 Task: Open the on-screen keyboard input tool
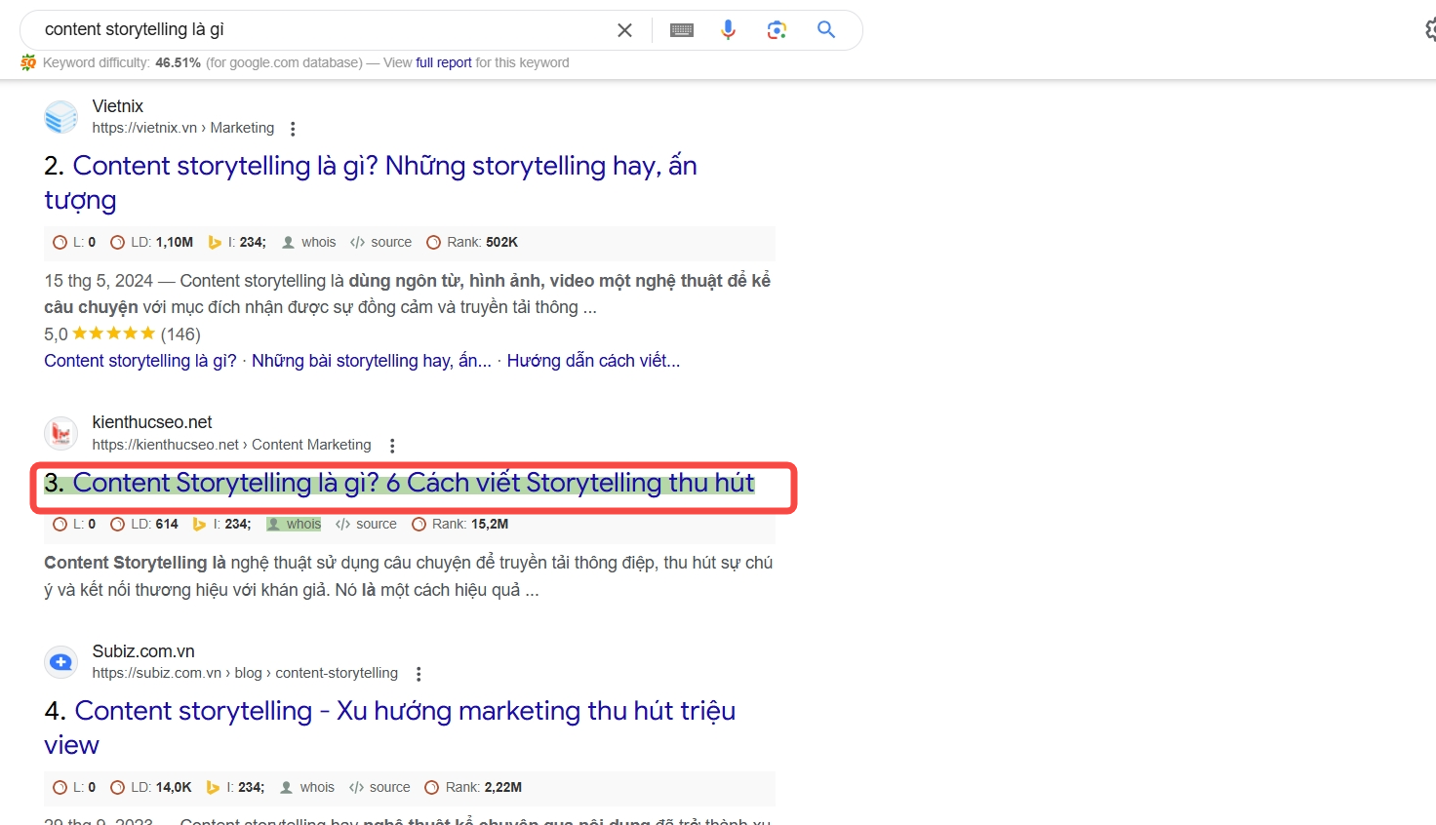coord(682,30)
